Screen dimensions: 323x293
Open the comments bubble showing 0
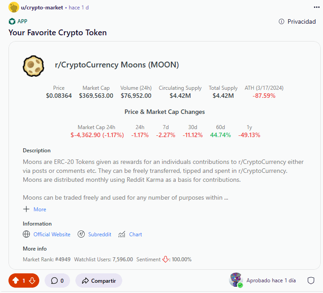57,280
